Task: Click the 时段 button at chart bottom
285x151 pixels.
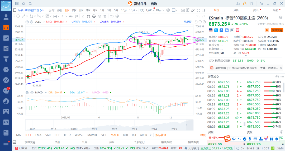Action: 203,135
